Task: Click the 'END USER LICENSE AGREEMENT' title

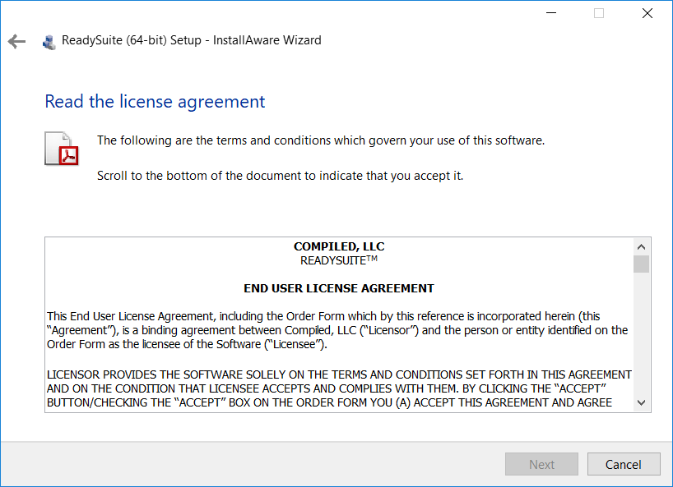Action: 339,288
